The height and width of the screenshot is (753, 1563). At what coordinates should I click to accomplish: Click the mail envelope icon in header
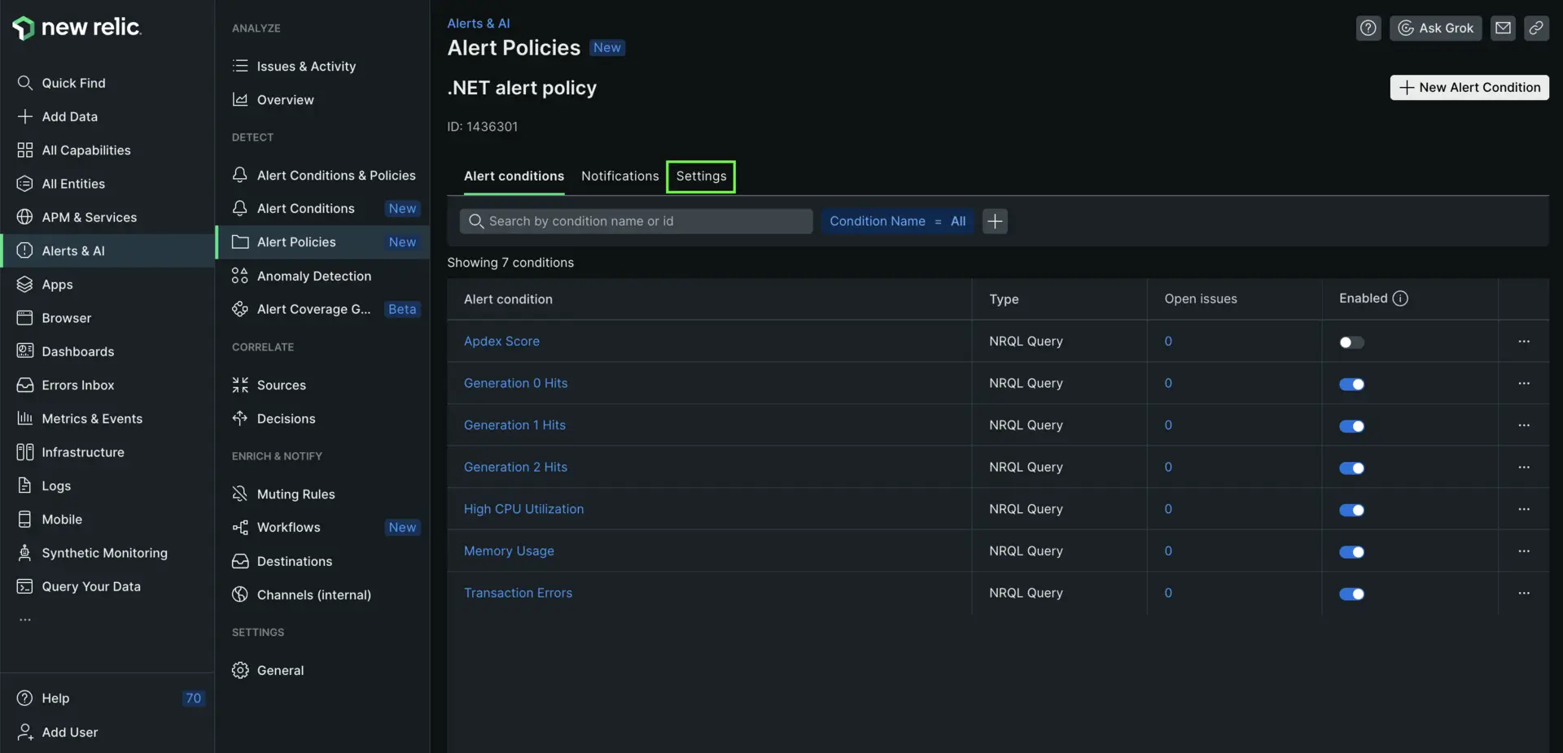tap(1503, 28)
